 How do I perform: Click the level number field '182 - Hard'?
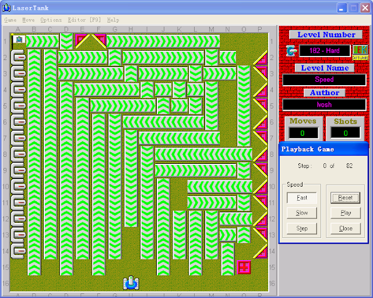point(325,51)
